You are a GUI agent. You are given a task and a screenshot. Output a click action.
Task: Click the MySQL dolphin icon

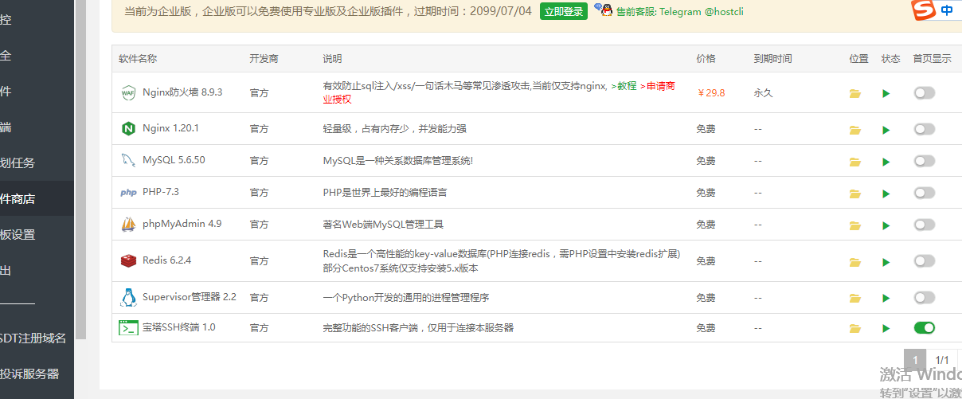tap(128, 160)
